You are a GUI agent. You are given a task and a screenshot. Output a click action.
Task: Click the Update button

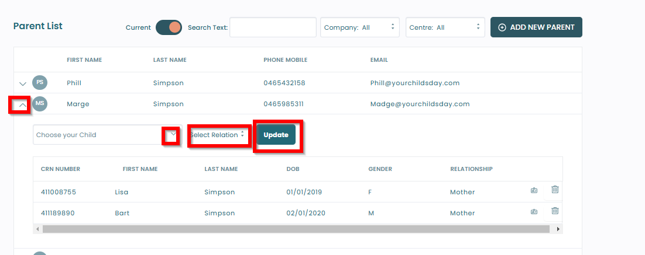[x=276, y=135]
